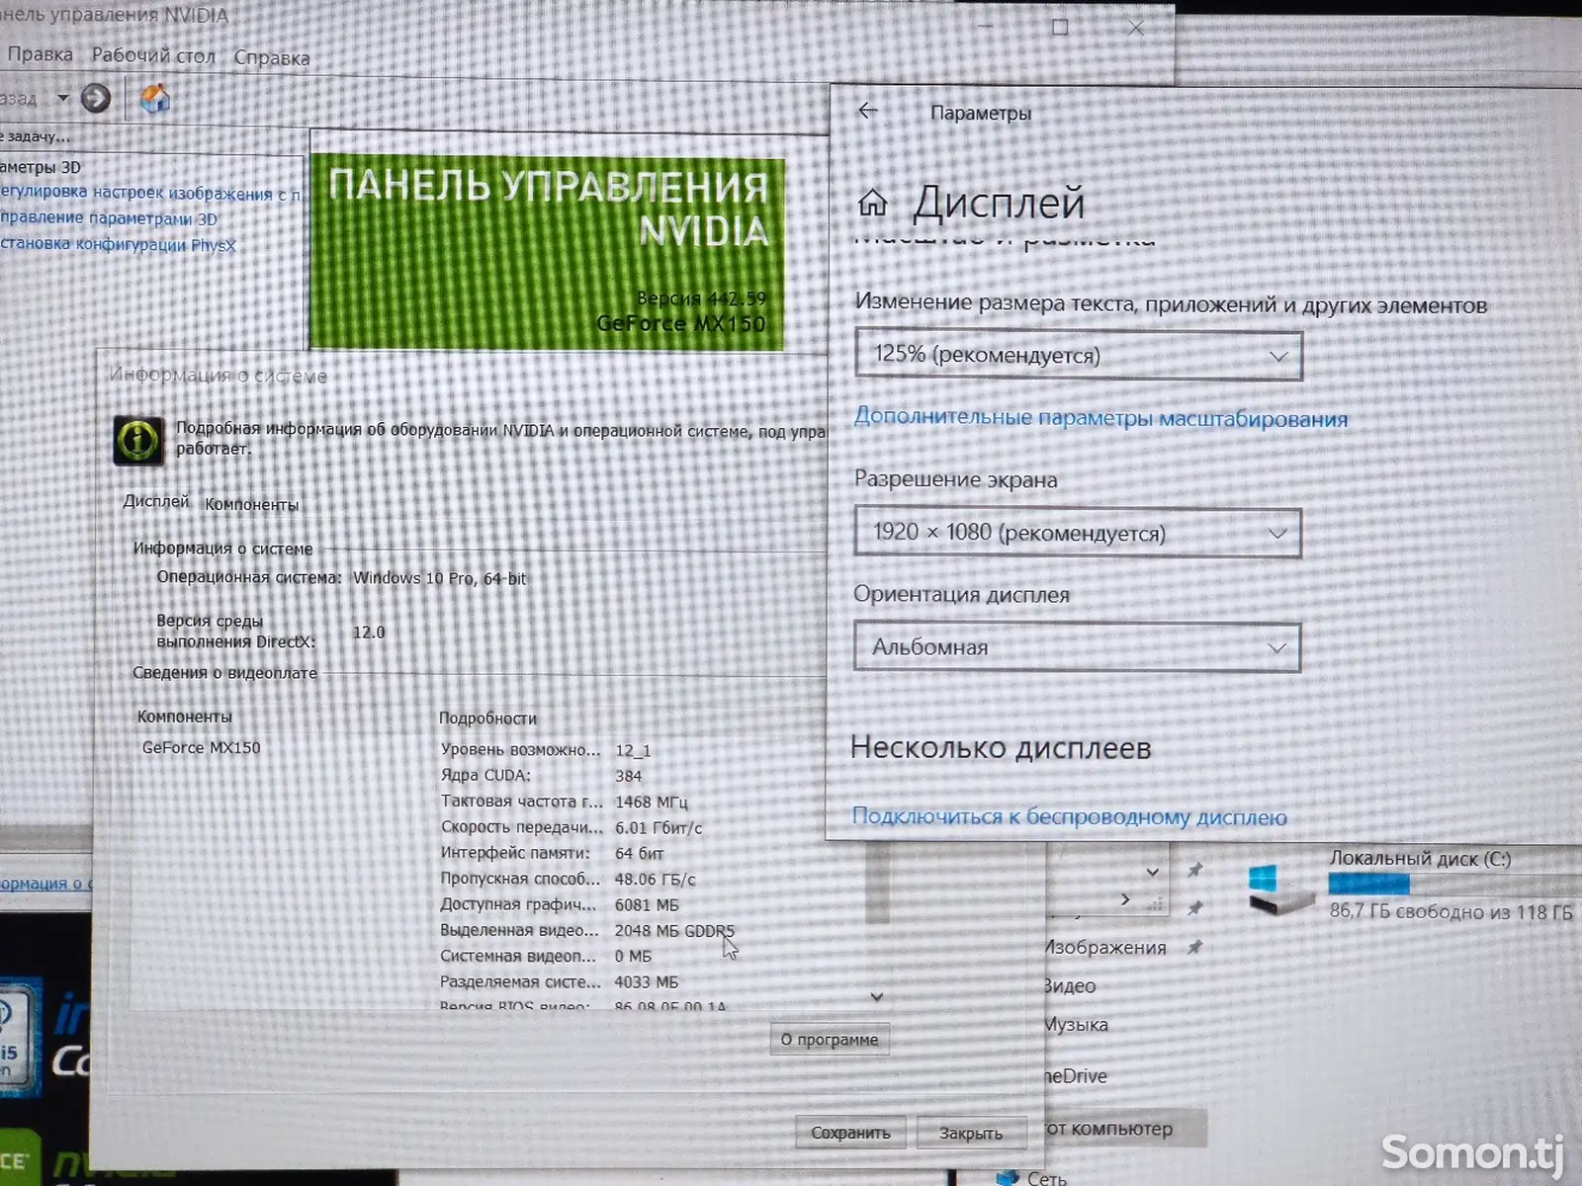
Task: Open Установка конфигурации PhysX in sidebar
Action: 118,244
